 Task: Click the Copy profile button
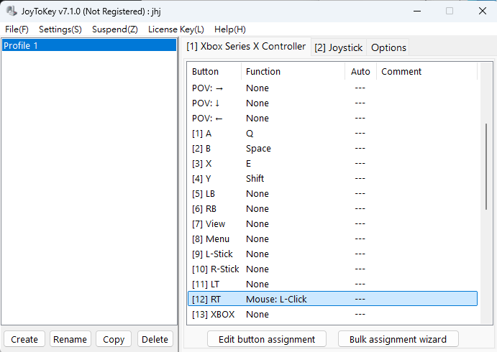point(114,339)
